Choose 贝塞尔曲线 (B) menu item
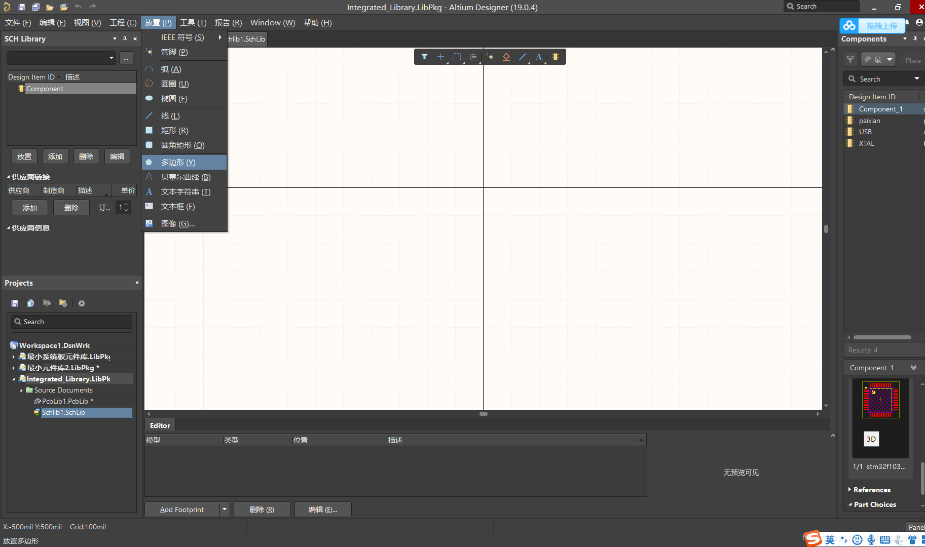 [x=184, y=177]
